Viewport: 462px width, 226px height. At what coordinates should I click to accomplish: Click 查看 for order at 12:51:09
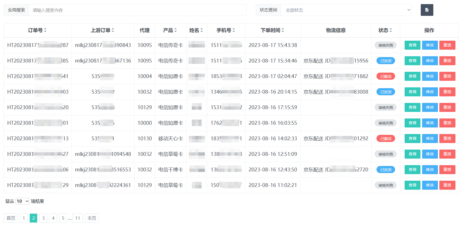click(413, 154)
